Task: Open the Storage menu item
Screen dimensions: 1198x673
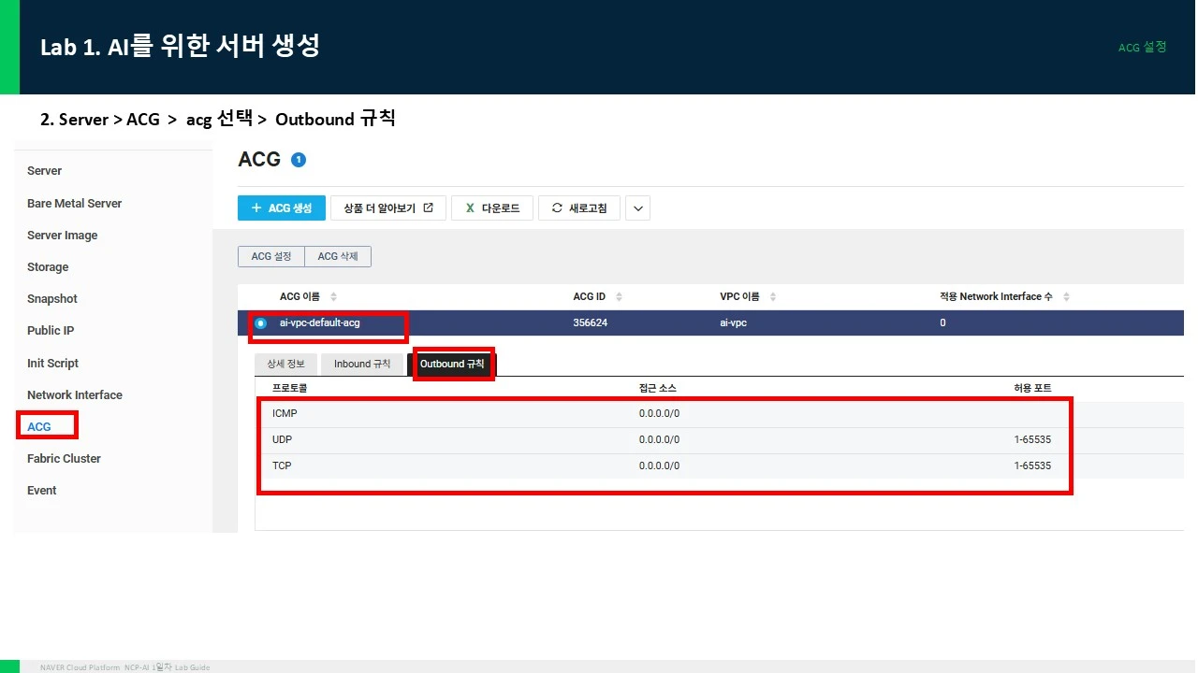Action: click(48, 267)
